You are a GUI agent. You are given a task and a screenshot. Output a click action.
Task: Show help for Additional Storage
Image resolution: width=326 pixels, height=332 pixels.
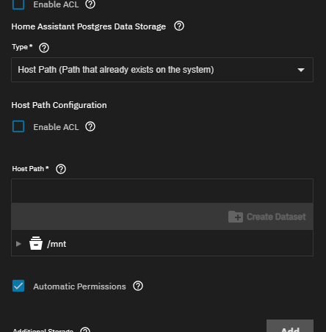click(85, 330)
